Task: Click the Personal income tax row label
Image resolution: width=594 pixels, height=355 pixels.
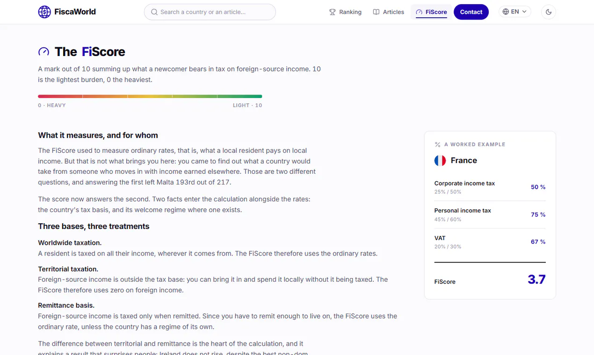Action: click(x=463, y=211)
